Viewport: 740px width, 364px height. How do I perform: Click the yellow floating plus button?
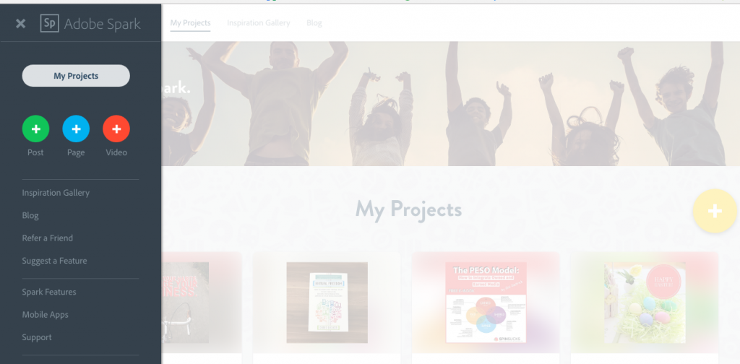click(715, 211)
